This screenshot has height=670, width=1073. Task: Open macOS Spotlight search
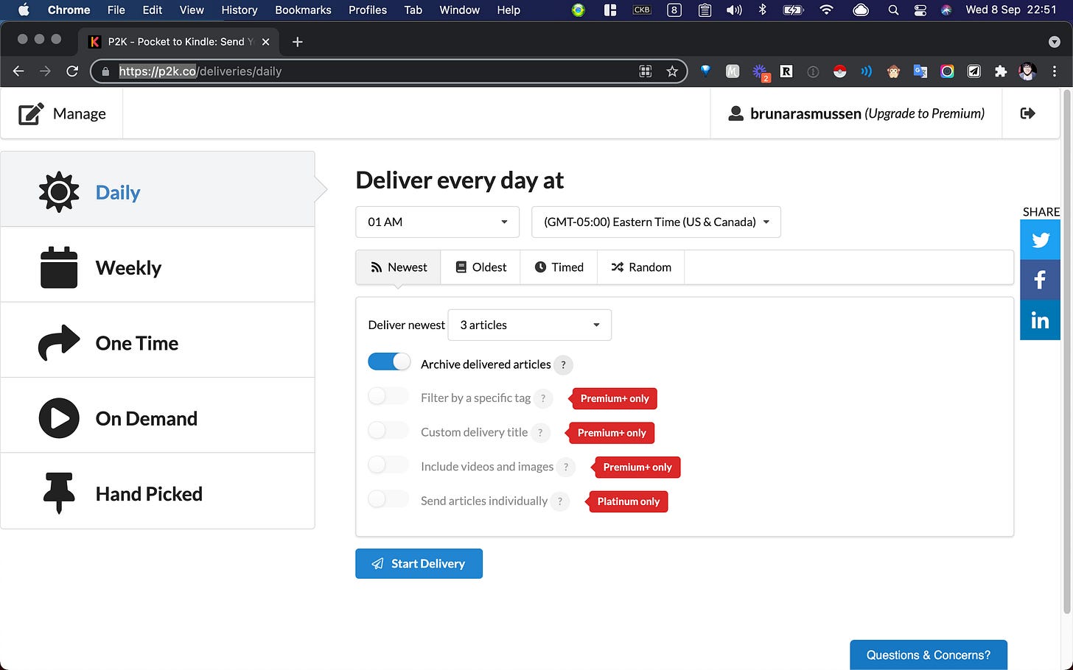[893, 10]
